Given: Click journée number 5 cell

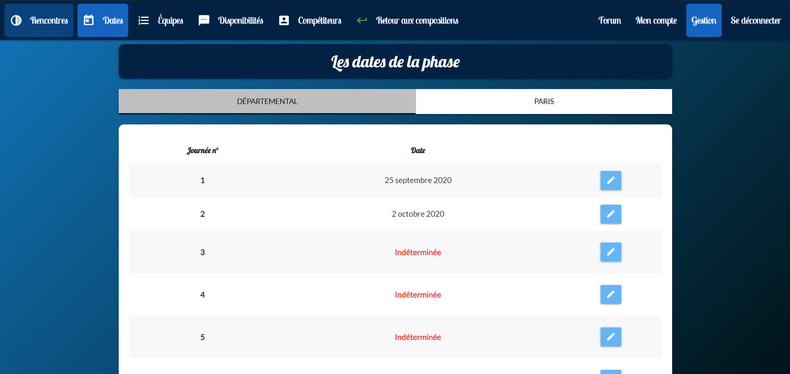Looking at the screenshot, I should [203, 337].
